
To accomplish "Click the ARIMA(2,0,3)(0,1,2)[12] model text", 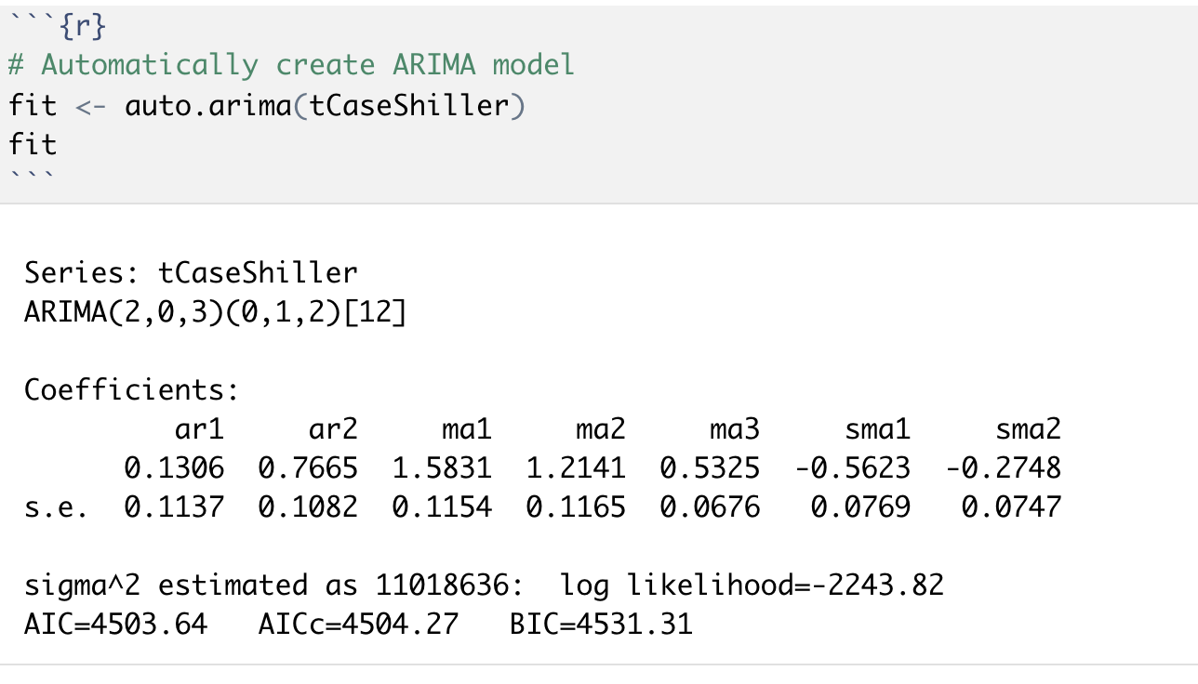I will 215,312.
